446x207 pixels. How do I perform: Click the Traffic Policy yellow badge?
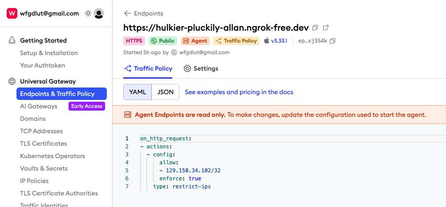(236, 41)
